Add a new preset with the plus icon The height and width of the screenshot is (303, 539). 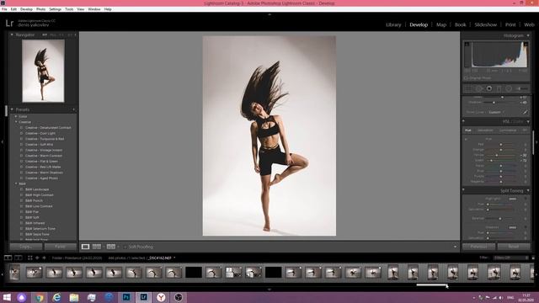click(x=73, y=109)
